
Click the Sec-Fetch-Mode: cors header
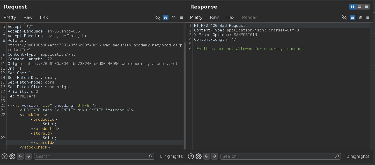(x=31, y=82)
